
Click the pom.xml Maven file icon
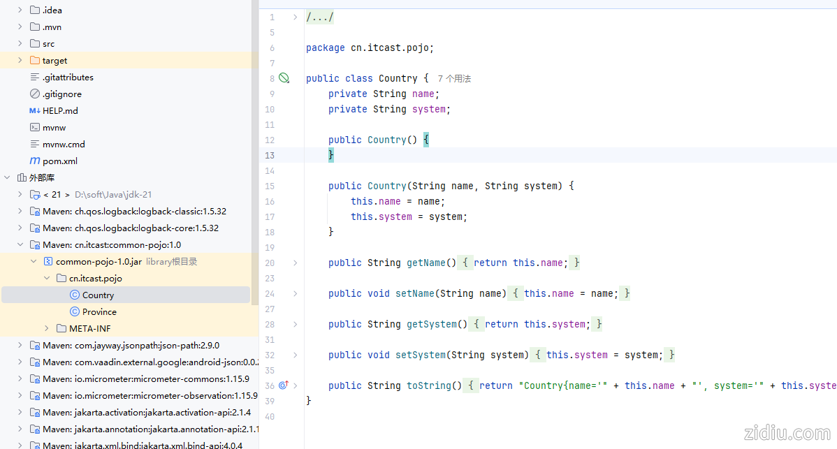click(x=35, y=161)
